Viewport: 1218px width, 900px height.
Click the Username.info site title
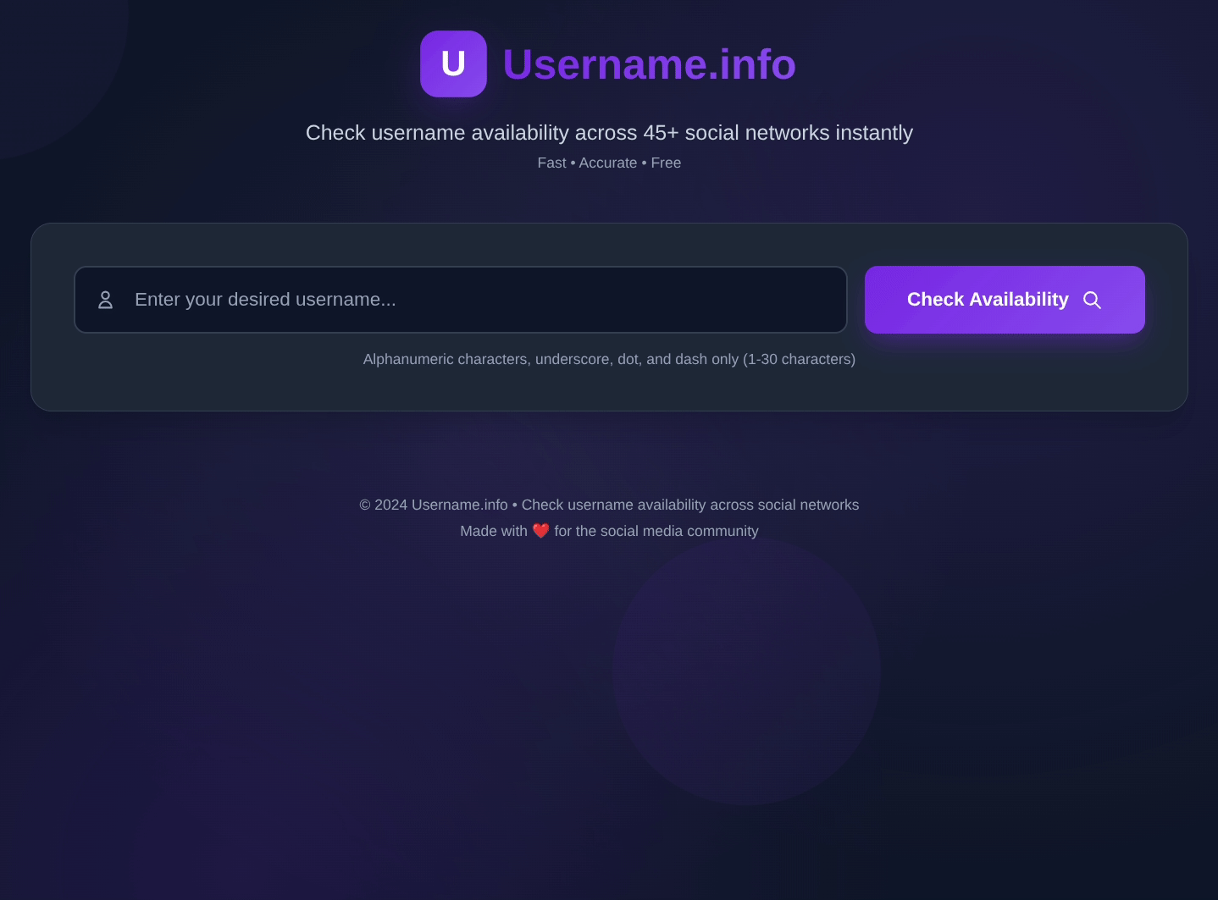click(x=650, y=64)
